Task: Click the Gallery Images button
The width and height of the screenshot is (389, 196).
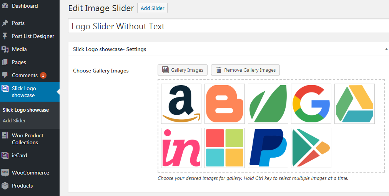Action: point(183,70)
